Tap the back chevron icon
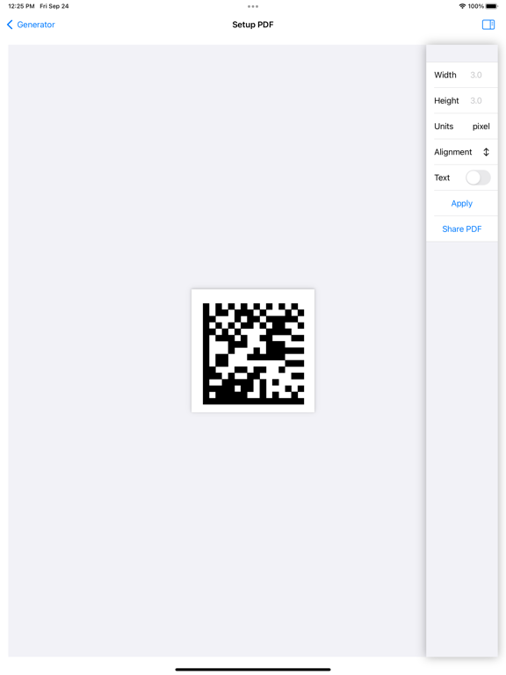This screenshot has width=506, height=675. [x=10, y=25]
